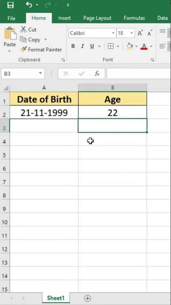Toggle Italic formatting

point(82,46)
